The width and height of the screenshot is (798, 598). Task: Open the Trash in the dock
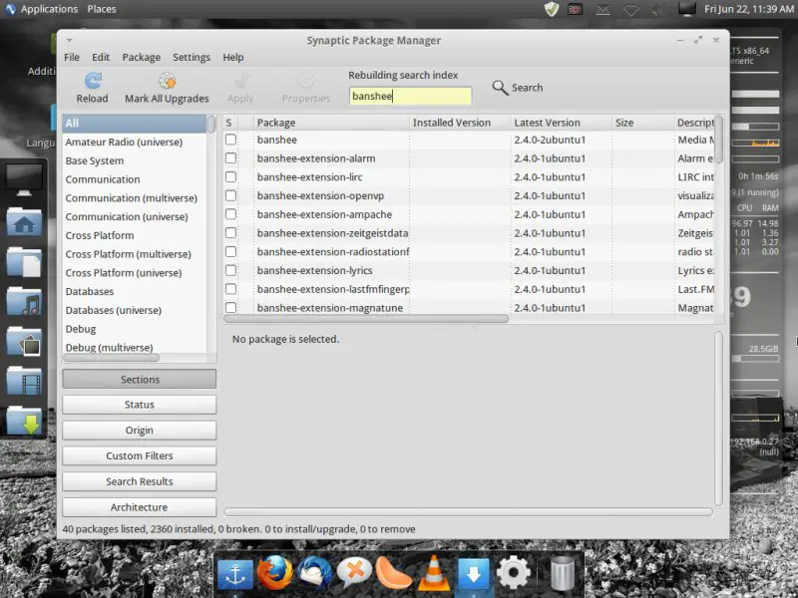click(563, 574)
